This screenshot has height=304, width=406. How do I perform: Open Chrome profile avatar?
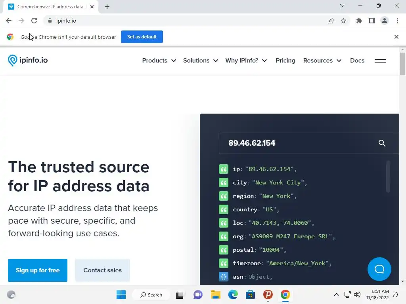385,21
